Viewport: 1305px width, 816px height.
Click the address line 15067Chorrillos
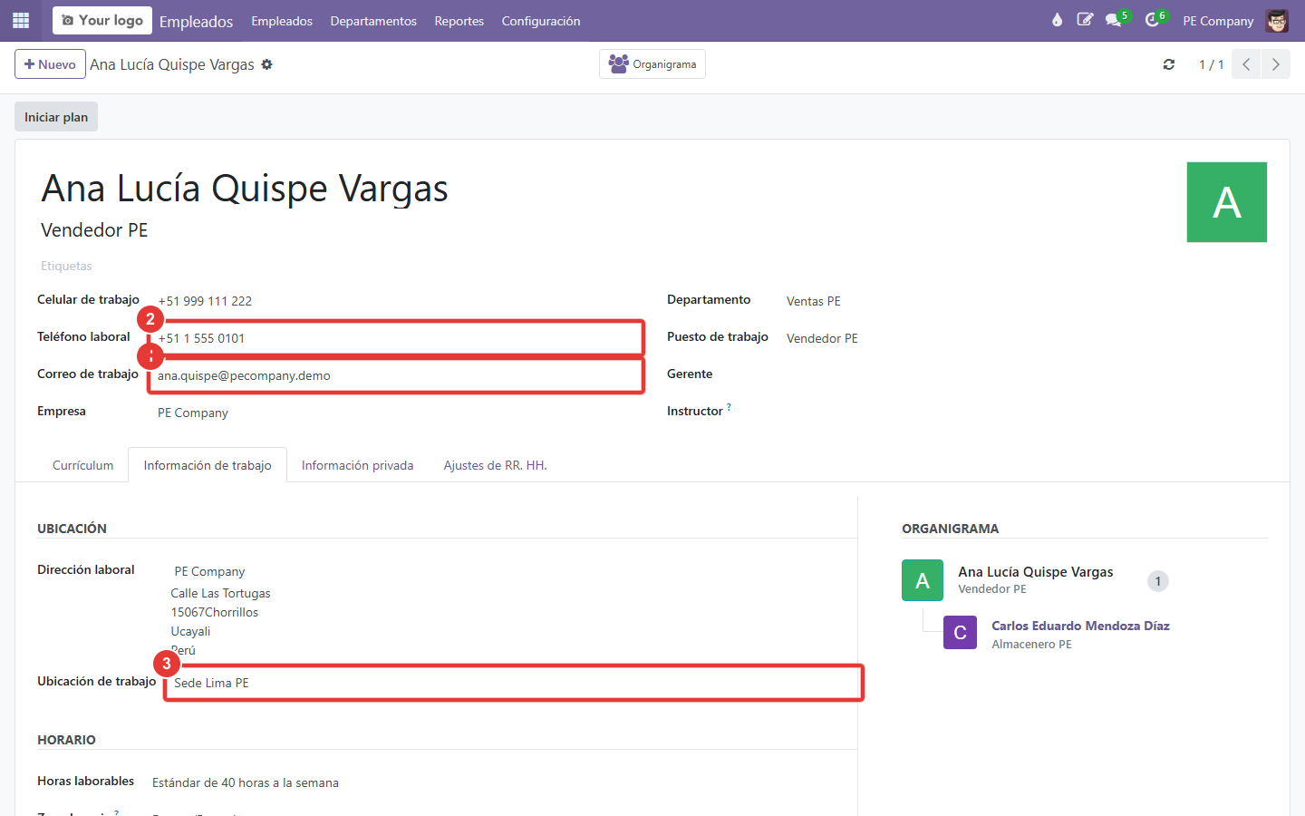pyautogui.click(x=215, y=612)
